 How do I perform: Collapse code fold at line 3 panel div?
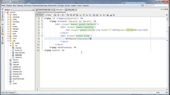pyautogui.click(x=42, y=24)
